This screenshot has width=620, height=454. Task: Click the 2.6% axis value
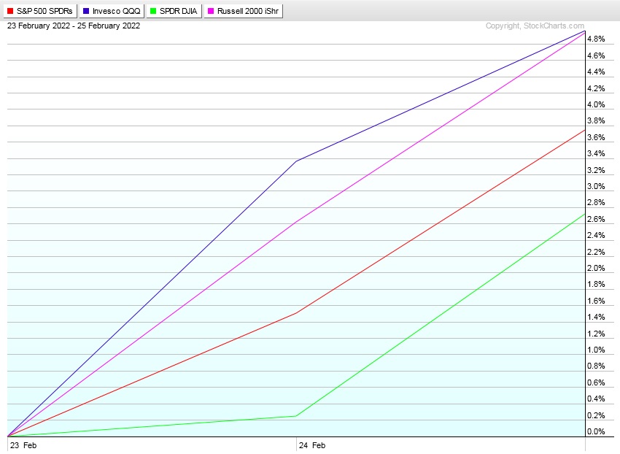(x=596, y=219)
